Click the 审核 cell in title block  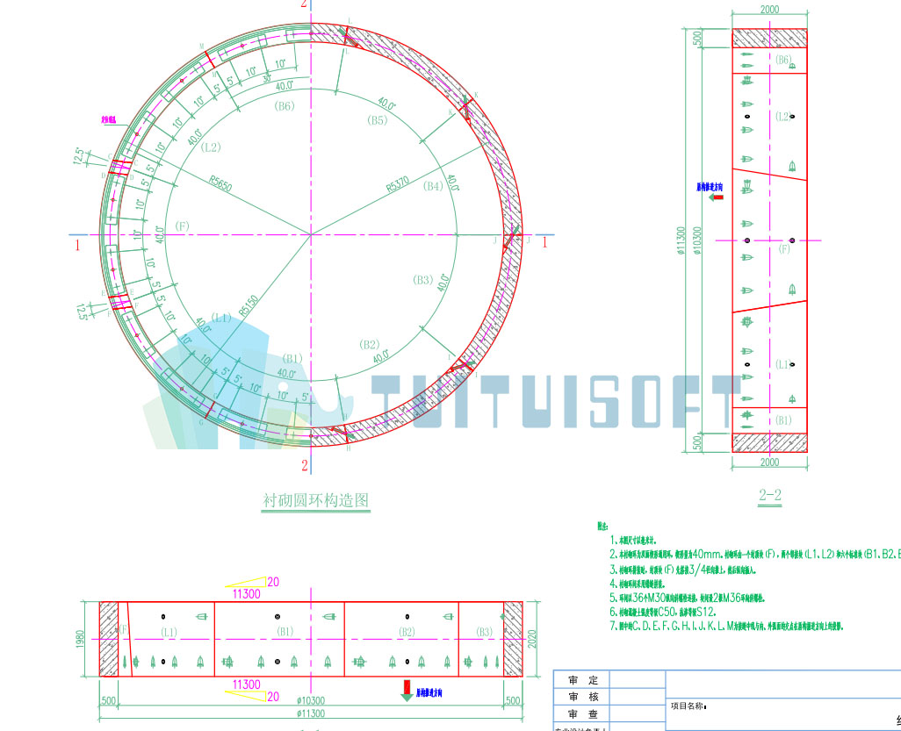(x=583, y=697)
